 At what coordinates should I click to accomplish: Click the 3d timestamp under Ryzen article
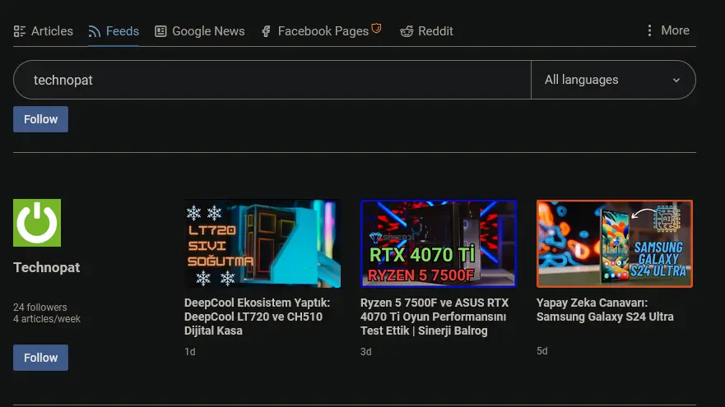pyautogui.click(x=366, y=352)
